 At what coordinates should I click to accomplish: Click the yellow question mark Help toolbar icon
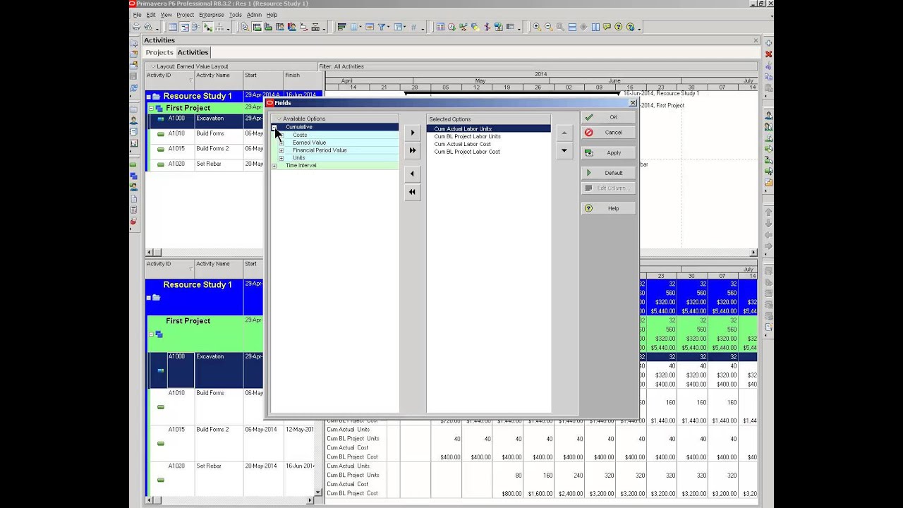pos(618,27)
